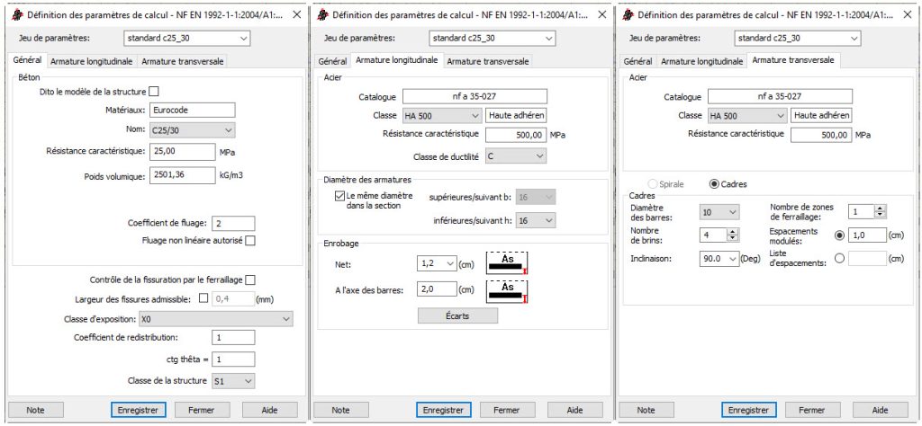
Task: Switch to the Général tab in the left dialog
Action: (28, 60)
